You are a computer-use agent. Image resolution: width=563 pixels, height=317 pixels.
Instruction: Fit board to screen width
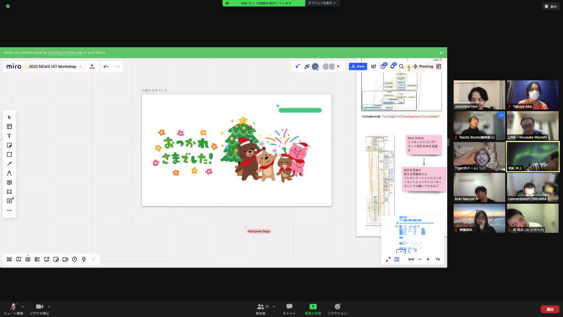pos(411,259)
